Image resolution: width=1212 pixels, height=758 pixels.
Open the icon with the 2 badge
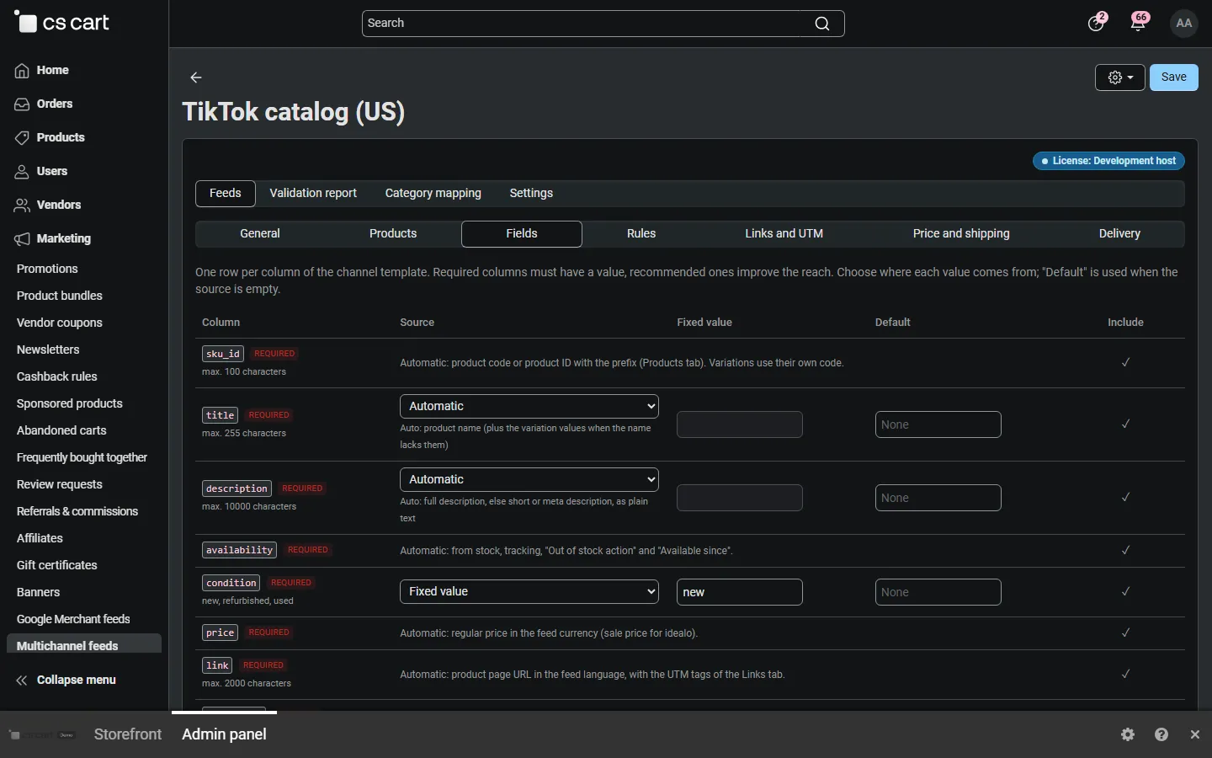click(1097, 23)
